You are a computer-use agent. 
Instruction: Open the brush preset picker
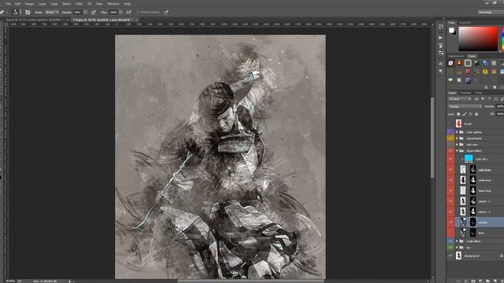pyautogui.click(x=17, y=13)
